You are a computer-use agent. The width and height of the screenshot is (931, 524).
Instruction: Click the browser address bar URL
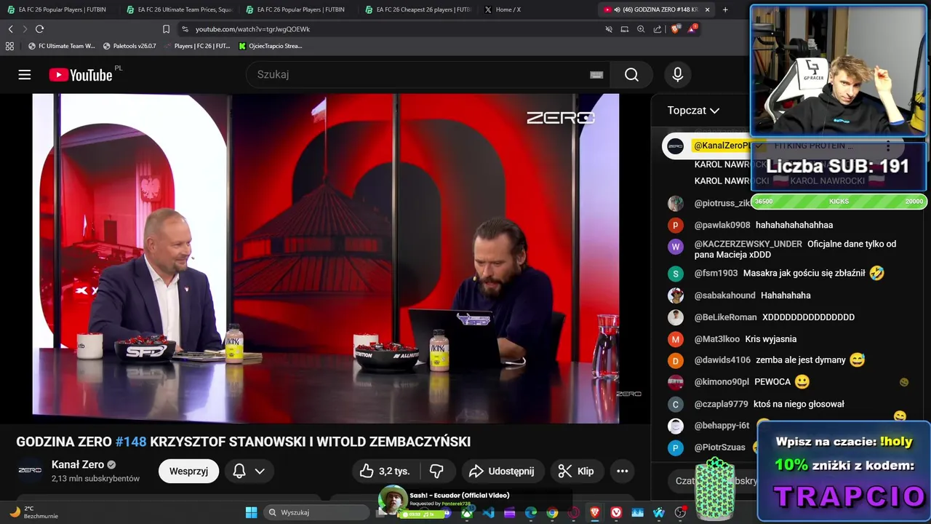click(252, 29)
